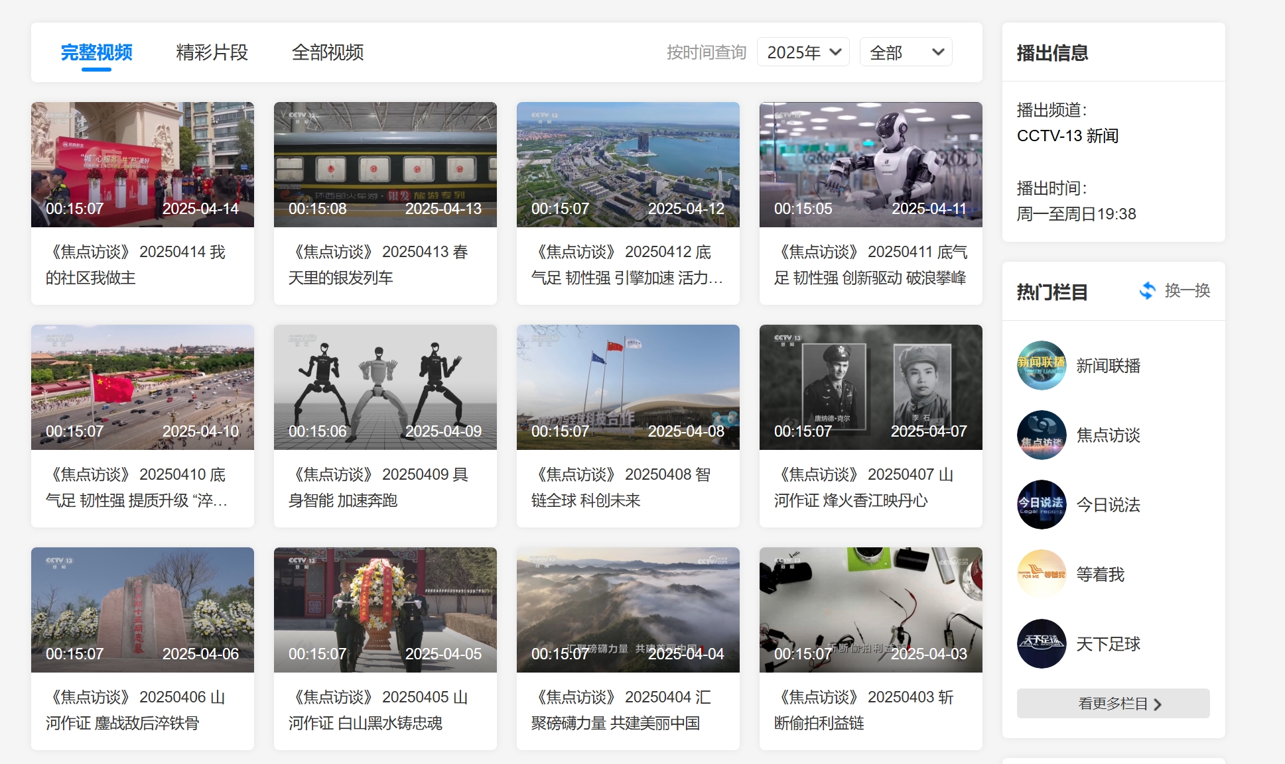
Task: Expand the 全部 month filter dropdown
Action: (906, 52)
